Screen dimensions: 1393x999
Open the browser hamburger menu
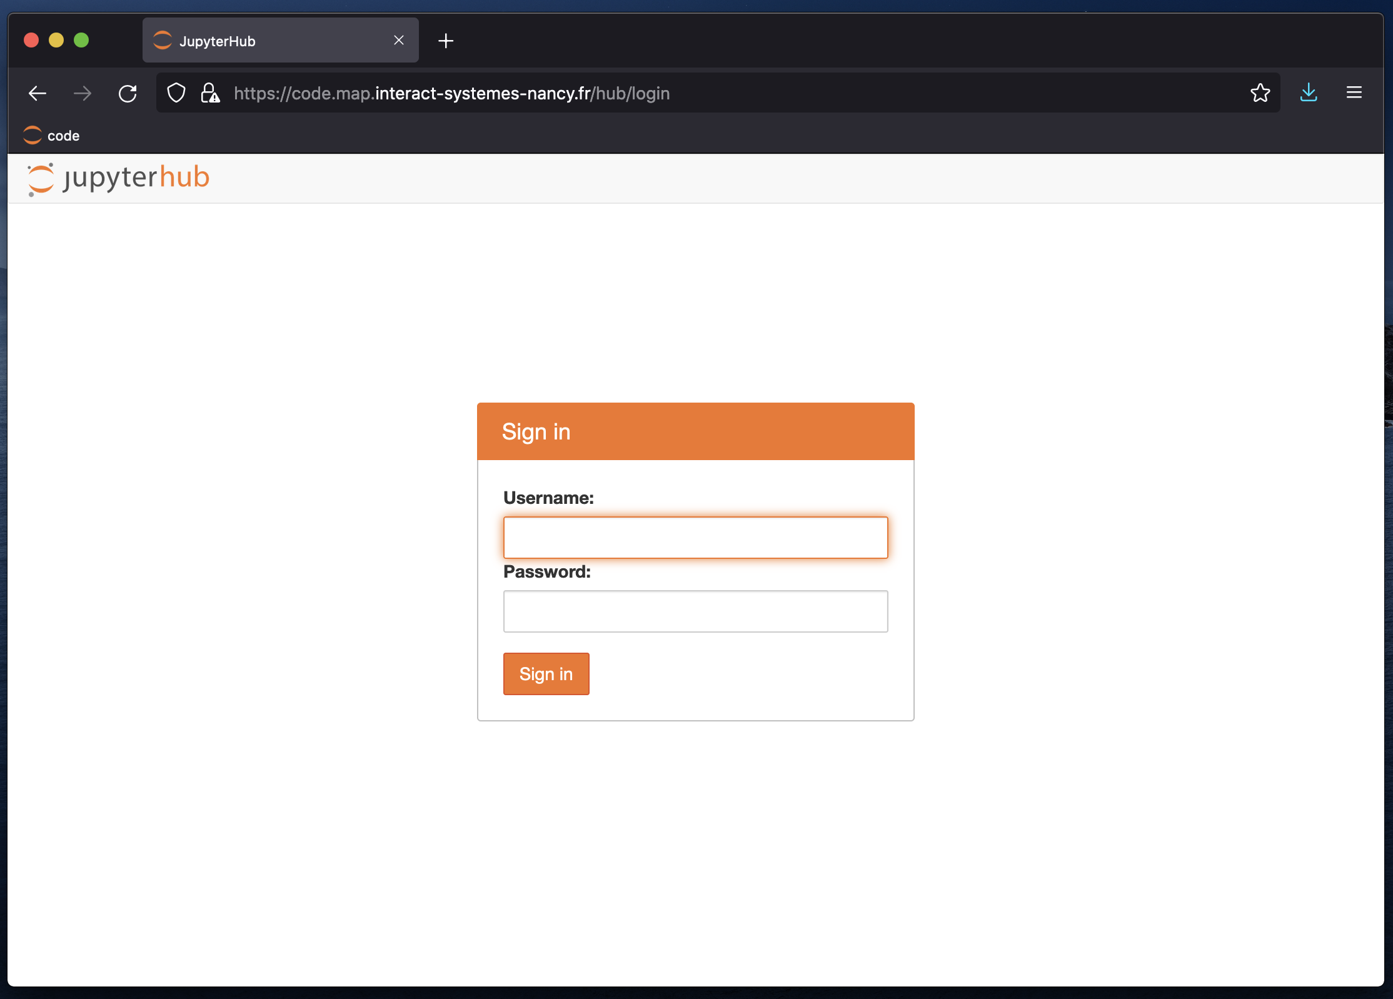(x=1354, y=93)
